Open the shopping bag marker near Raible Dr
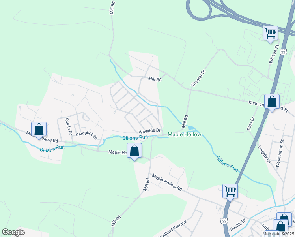 pyautogui.click(x=39, y=130)
